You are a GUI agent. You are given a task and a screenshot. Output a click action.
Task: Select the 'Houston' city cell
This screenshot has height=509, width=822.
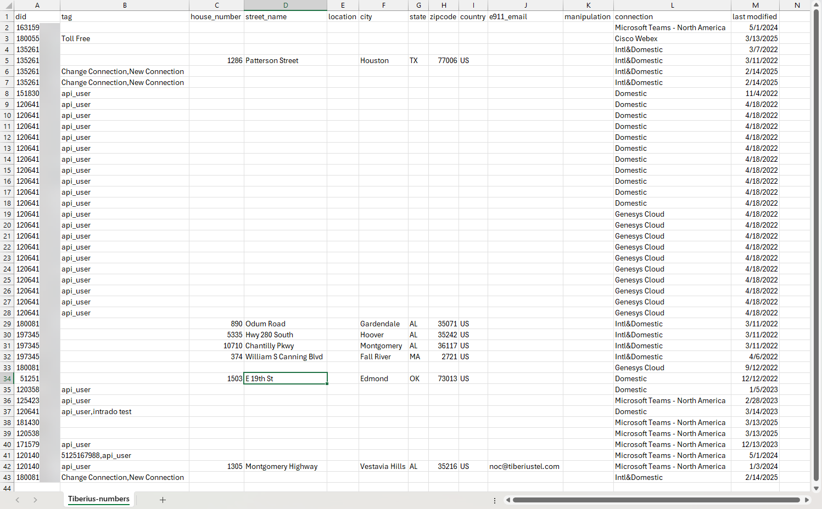383,60
